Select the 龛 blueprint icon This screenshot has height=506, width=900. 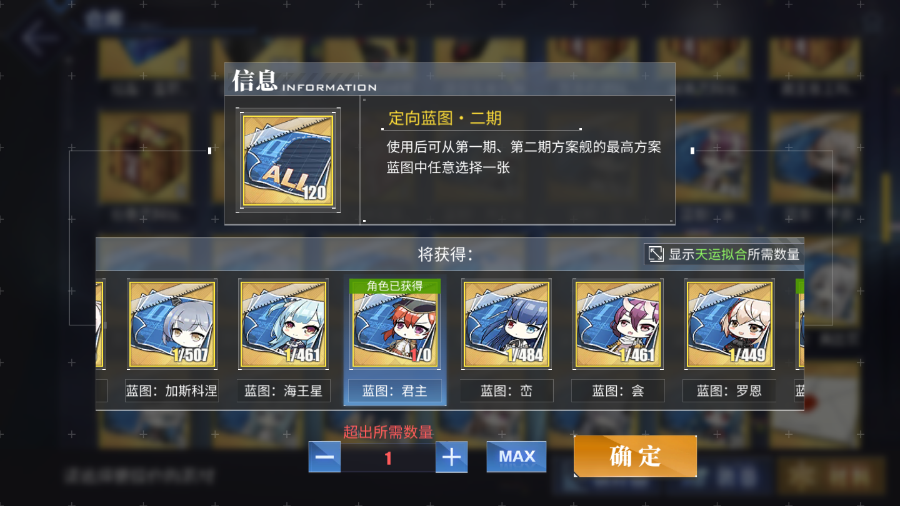[x=618, y=324]
